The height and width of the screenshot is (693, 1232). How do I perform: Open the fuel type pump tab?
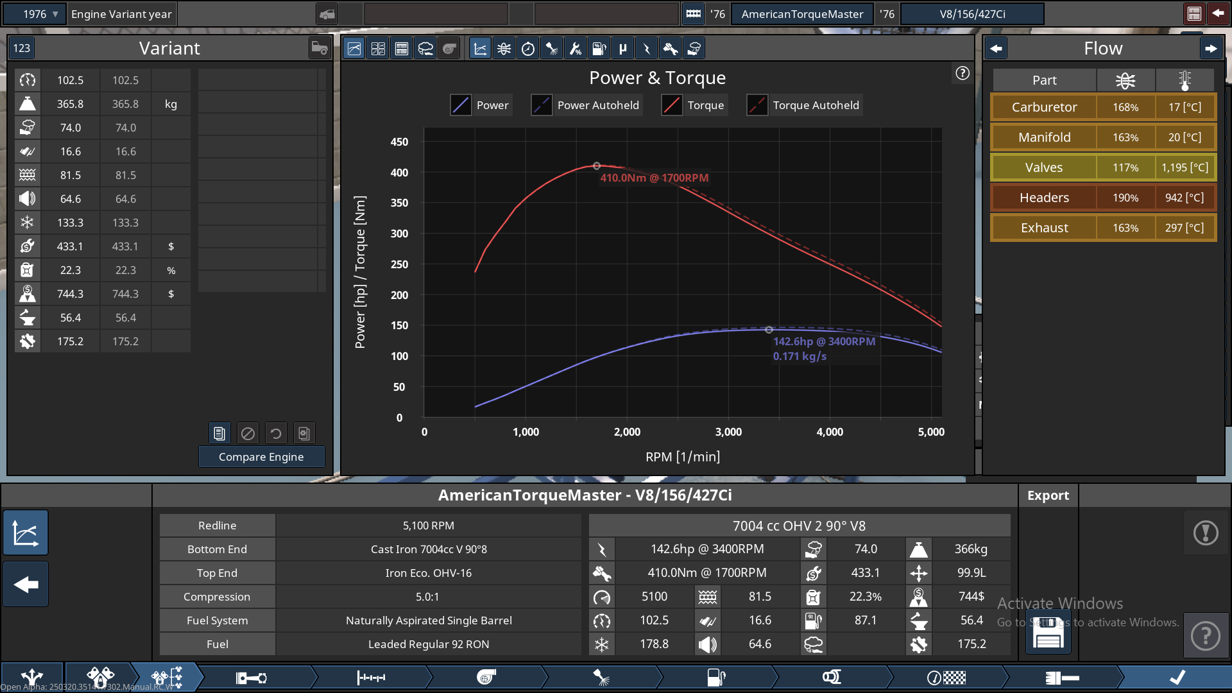point(716,678)
